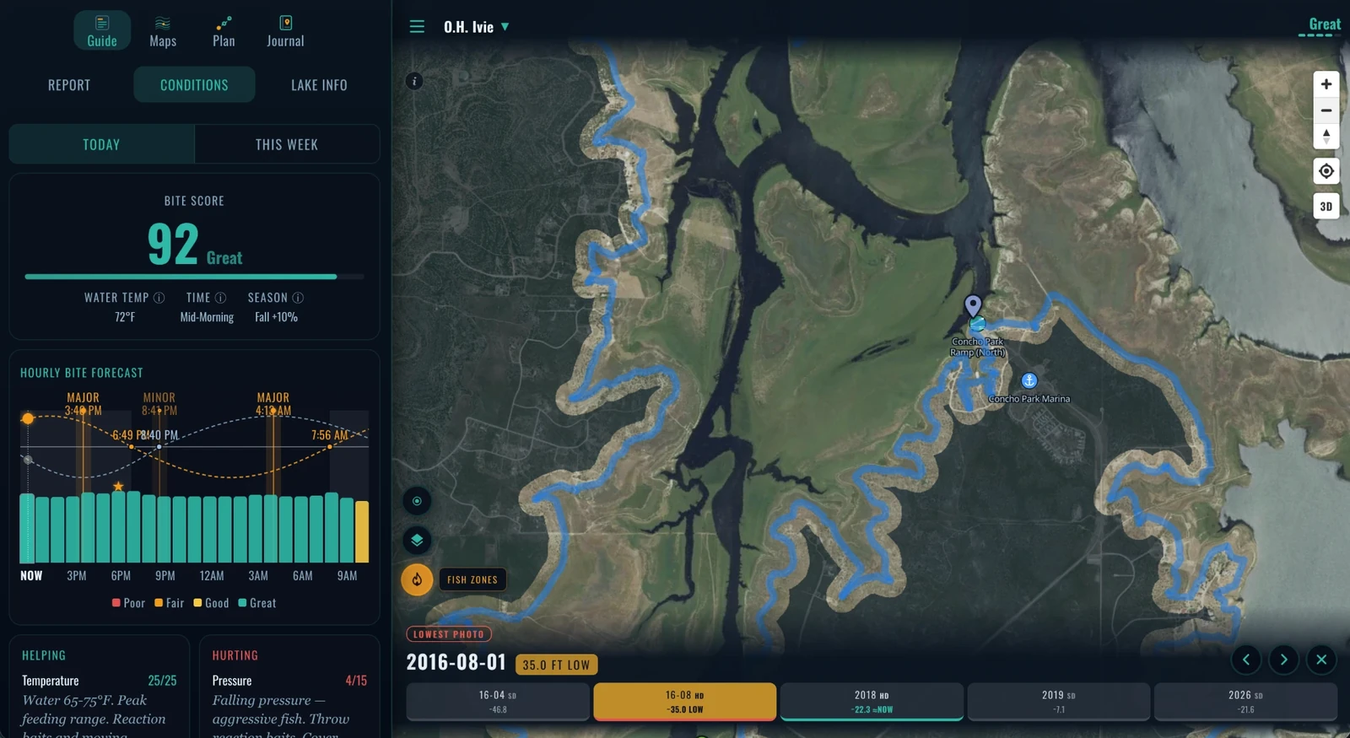Show Time info tooltip
Screen dimensions: 1350x738
[x=220, y=298]
